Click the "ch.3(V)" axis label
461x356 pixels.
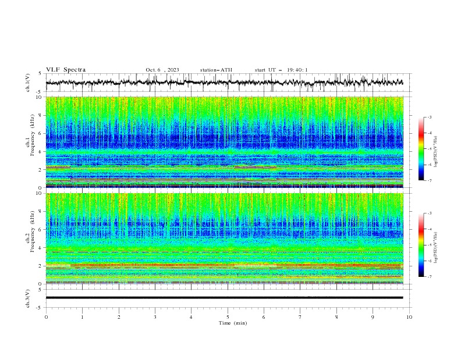pos(28,298)
